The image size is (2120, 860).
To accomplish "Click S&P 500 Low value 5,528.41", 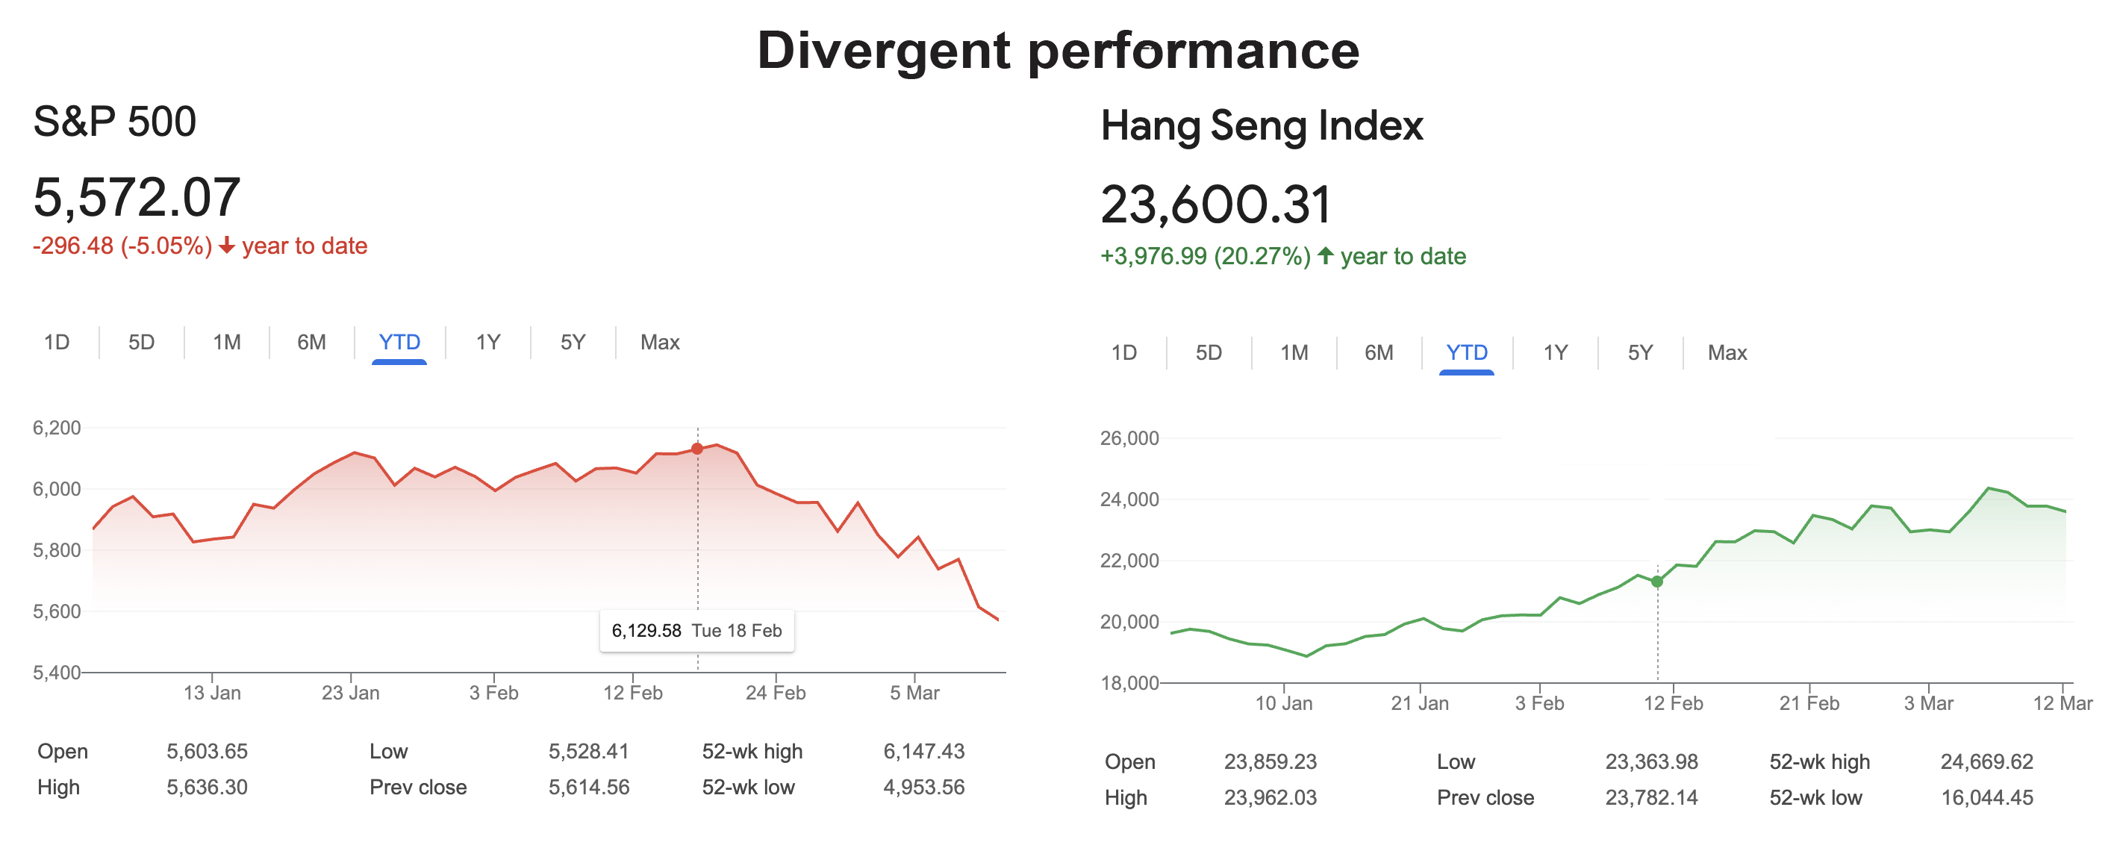I will pos(589,751).
